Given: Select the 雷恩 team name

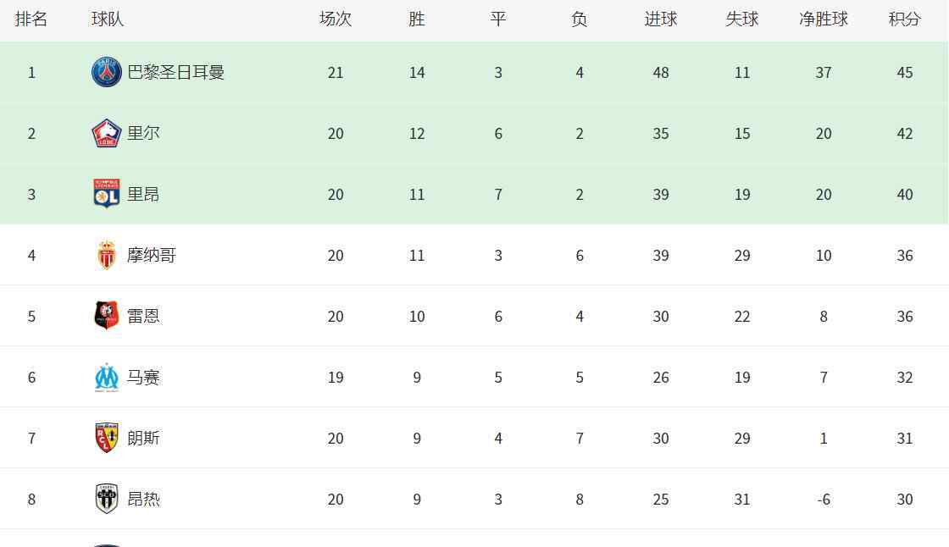Looking at the screenshot, I should (143, 316).
